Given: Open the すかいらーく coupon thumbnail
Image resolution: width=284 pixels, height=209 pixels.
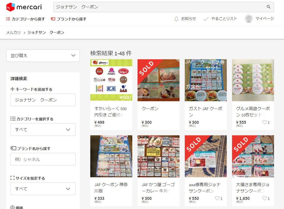Looking at the screenshot, I should click(111, 80).
